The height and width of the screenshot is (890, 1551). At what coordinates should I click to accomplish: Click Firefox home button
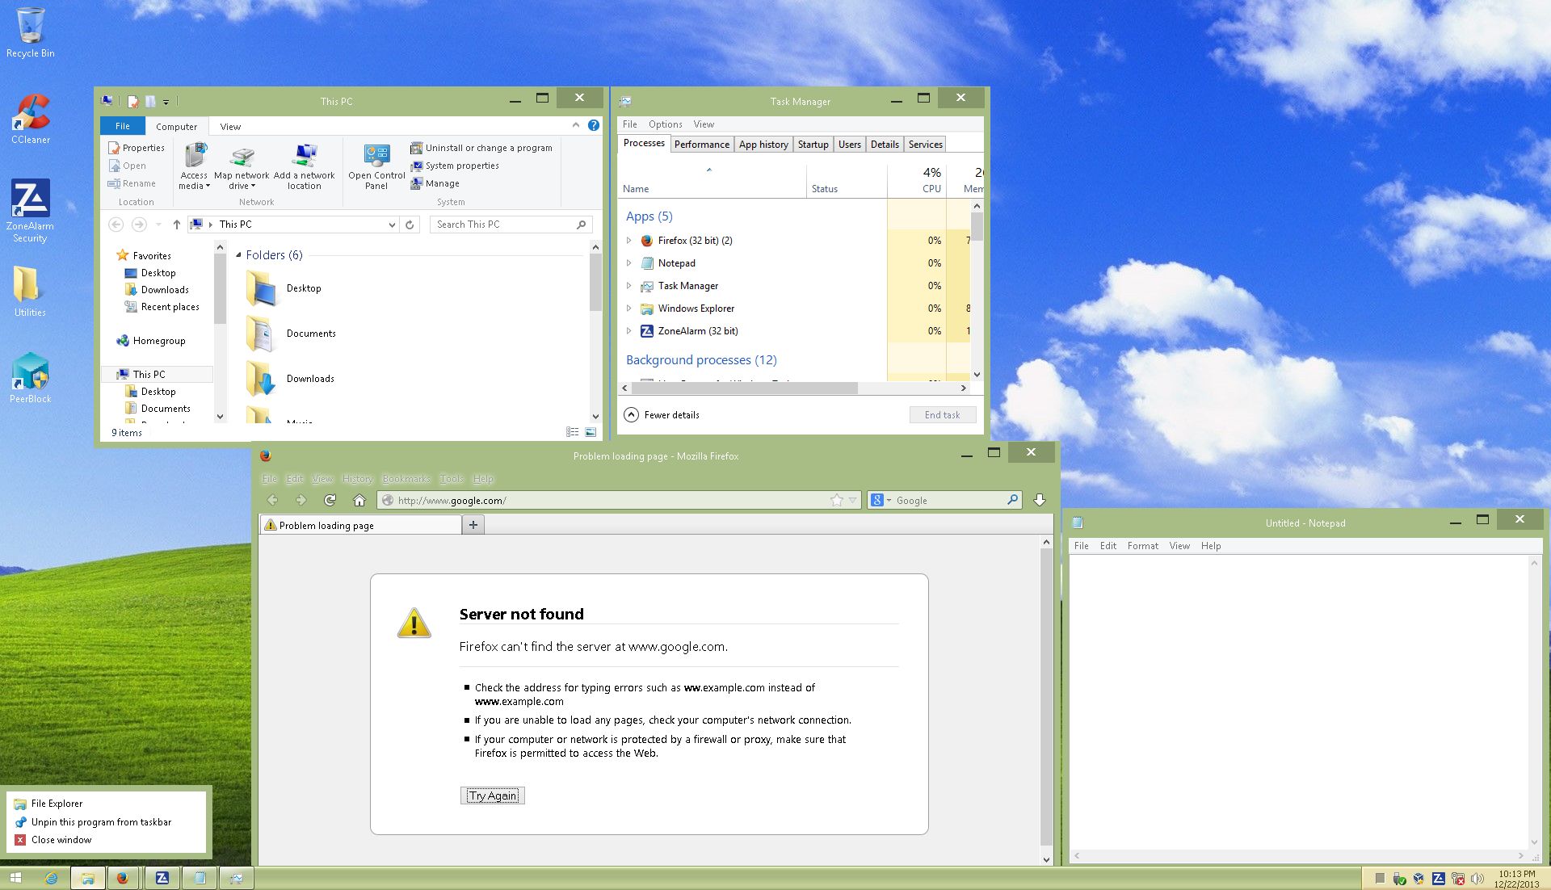tap(359, 500)
